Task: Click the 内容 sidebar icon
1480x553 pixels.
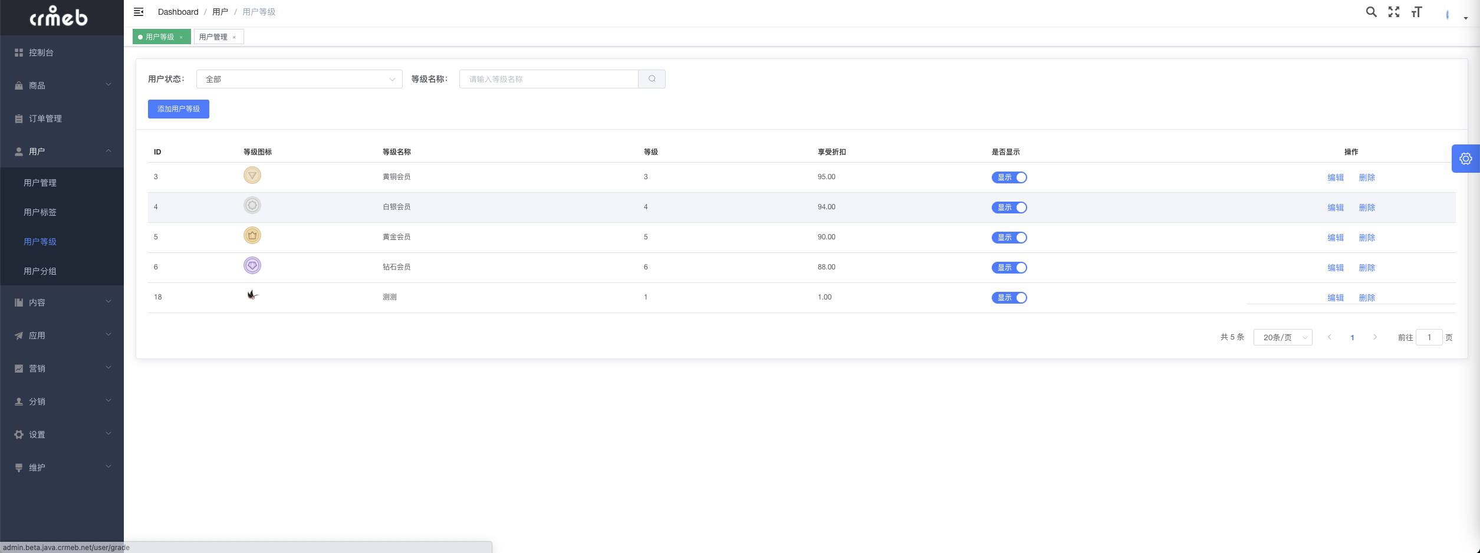Action: pyautogui.click(x=19, y=302)
